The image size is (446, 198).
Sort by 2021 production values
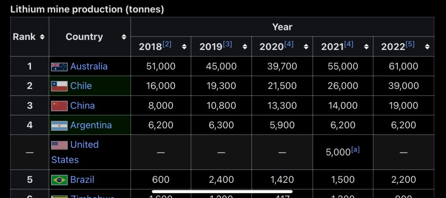click(366, 46)
